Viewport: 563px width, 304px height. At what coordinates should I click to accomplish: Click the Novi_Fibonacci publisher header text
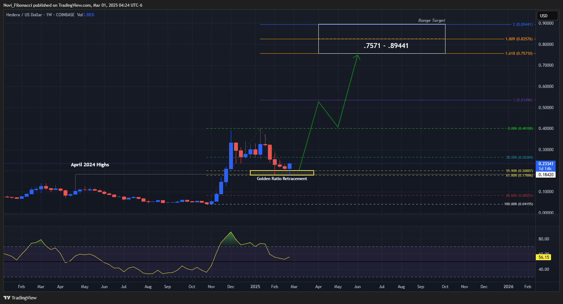tap(73, 5)
